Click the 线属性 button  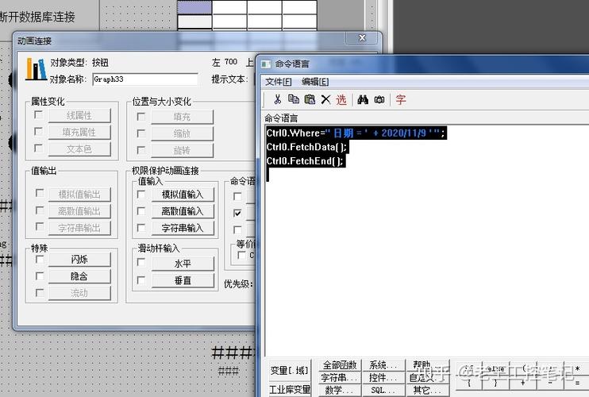(x=79, y=115)
